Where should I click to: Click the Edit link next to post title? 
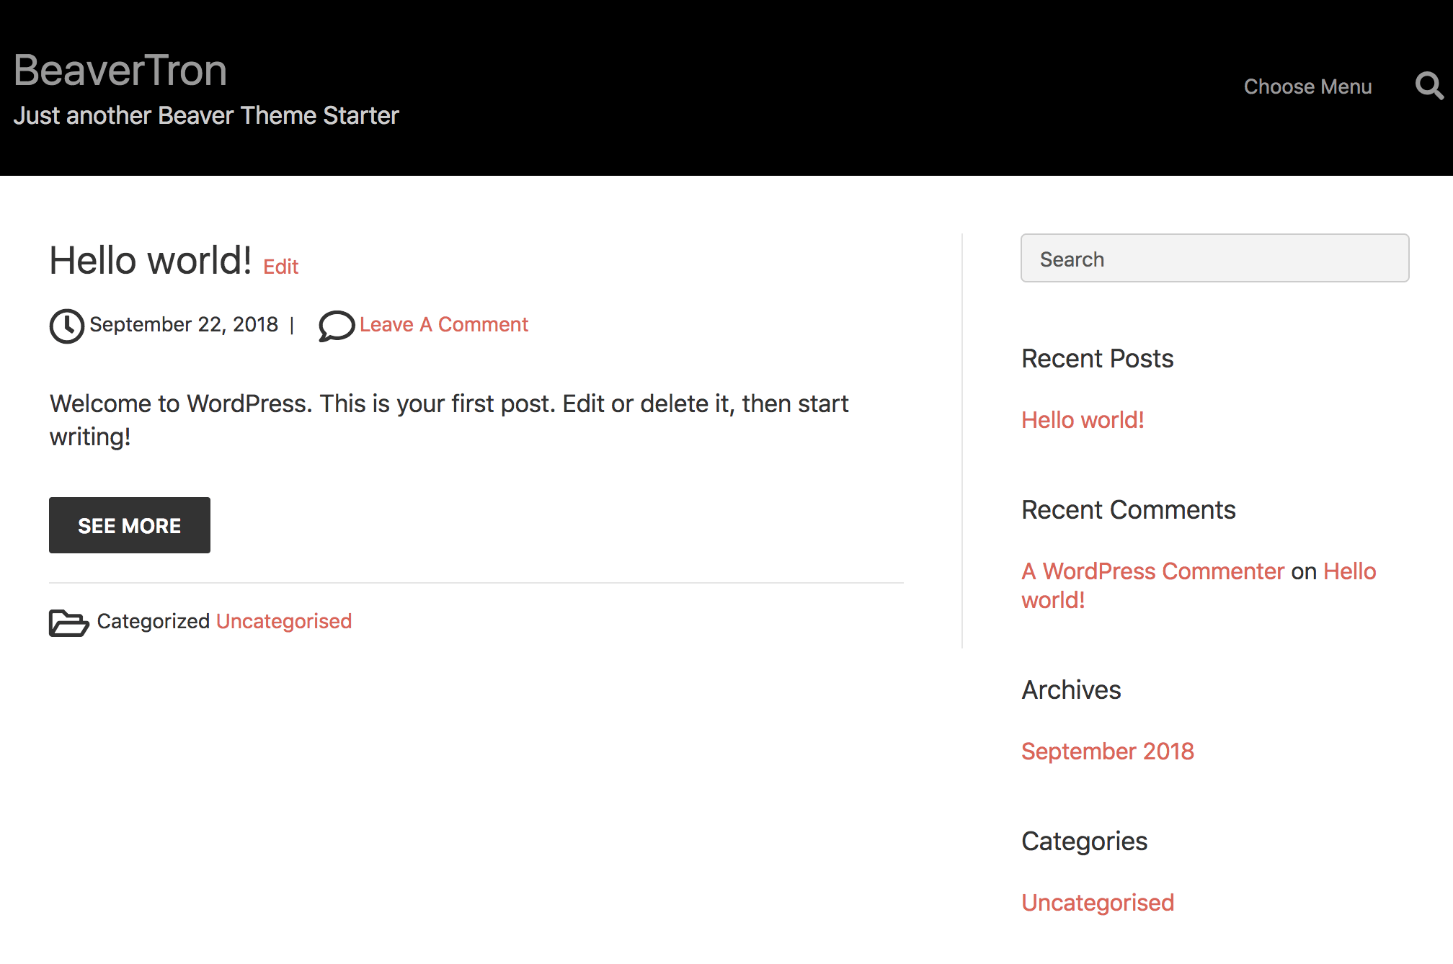tap(280, 267)
